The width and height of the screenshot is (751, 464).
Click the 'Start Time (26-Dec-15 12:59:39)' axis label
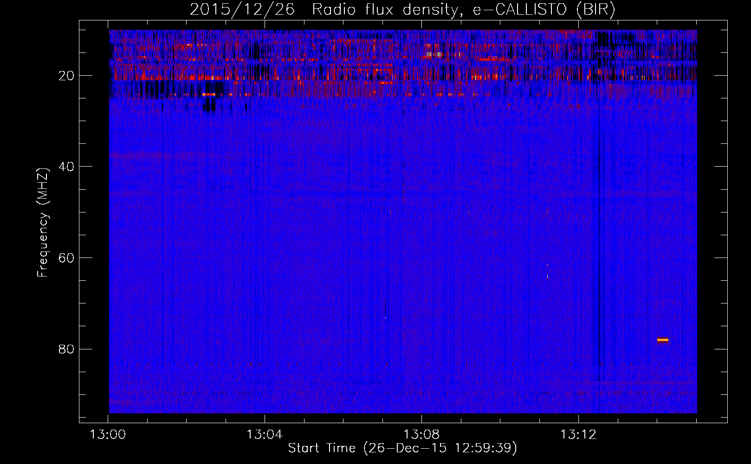(x=402, y=448)
